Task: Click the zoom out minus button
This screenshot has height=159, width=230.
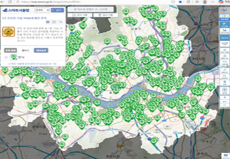Action: (224, 105)
